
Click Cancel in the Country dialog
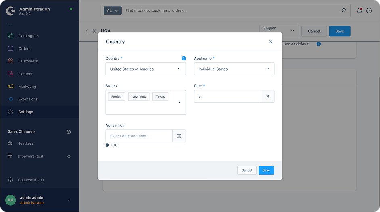(246, 170)
